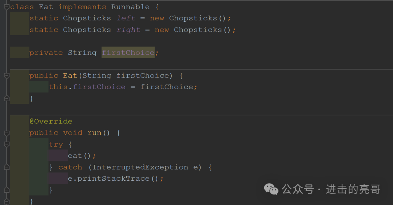
Task: Click the WeChat logo in watermark
Action: tap(271, 189)
